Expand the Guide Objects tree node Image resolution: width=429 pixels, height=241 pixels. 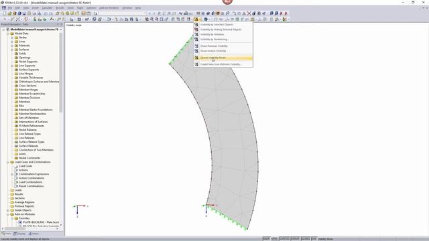[x=8, y=210]
